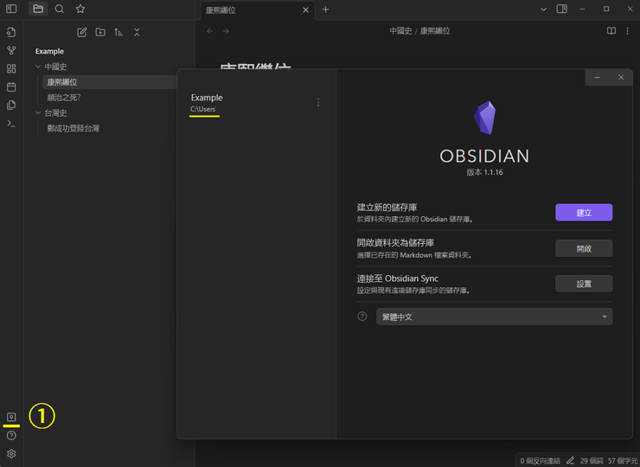
Task: Collapse the 中國史 folder
Action: coord(38,67)
